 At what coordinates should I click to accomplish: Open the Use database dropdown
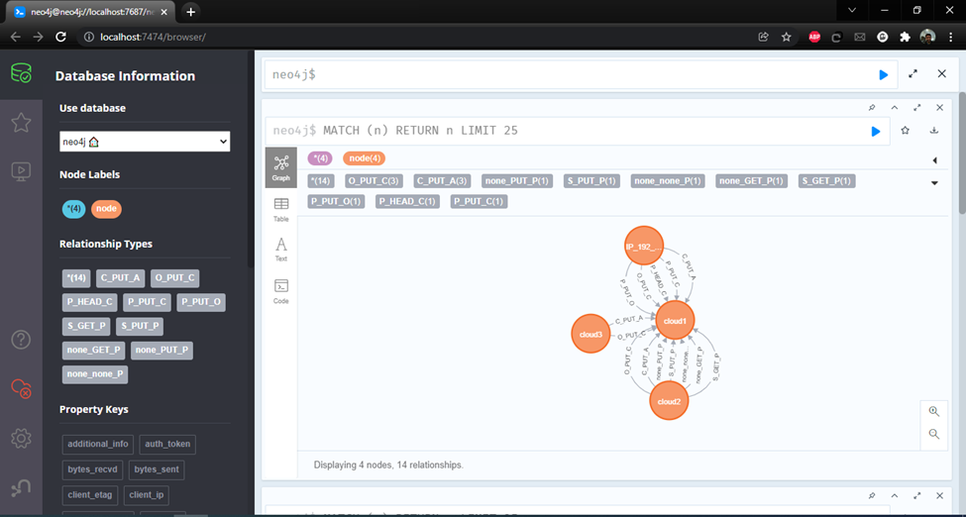point(145,142)
